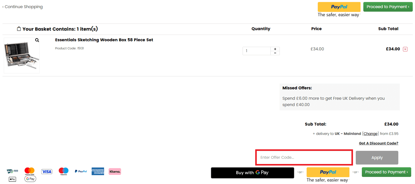
Task: Increase quantity with the plus button
Action: tap(275, 49)
